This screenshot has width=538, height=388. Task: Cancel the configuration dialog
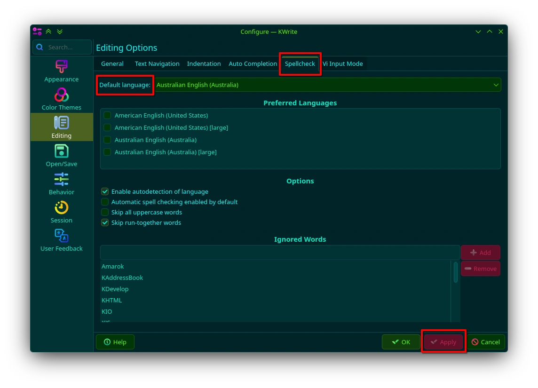click(x=486, y=342)
